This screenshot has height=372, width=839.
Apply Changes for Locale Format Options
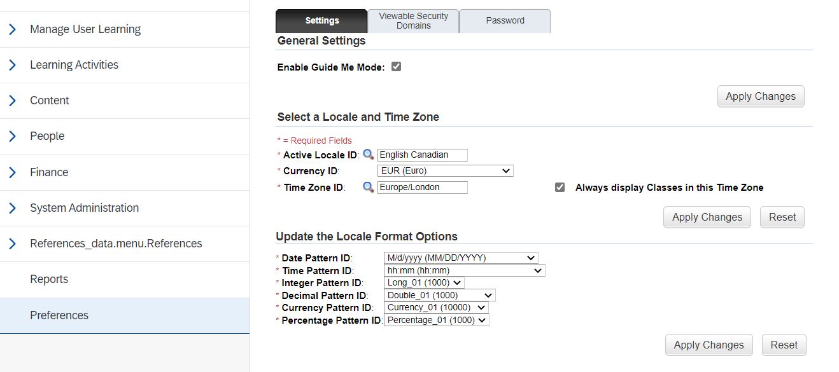click(x=709, y=345)
